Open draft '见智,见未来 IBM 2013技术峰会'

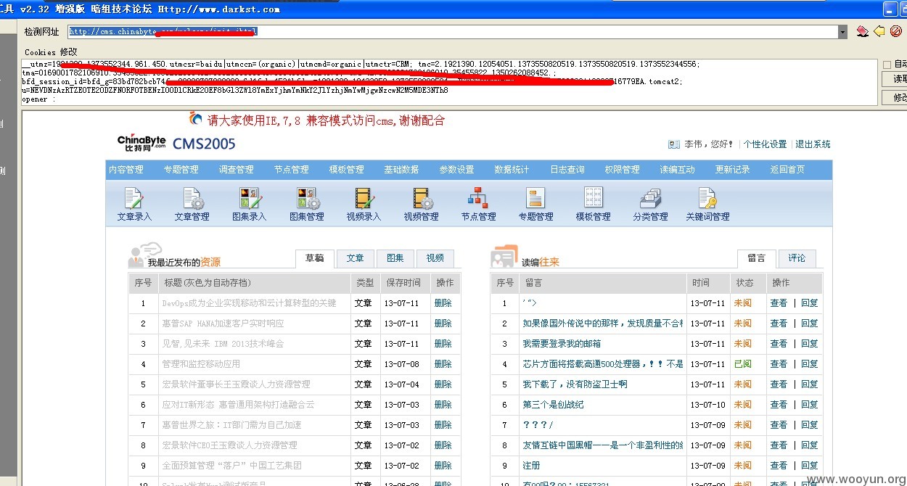223,344
